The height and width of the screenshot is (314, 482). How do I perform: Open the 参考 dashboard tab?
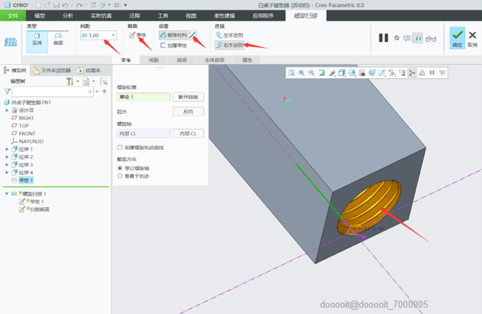(126, 60)
